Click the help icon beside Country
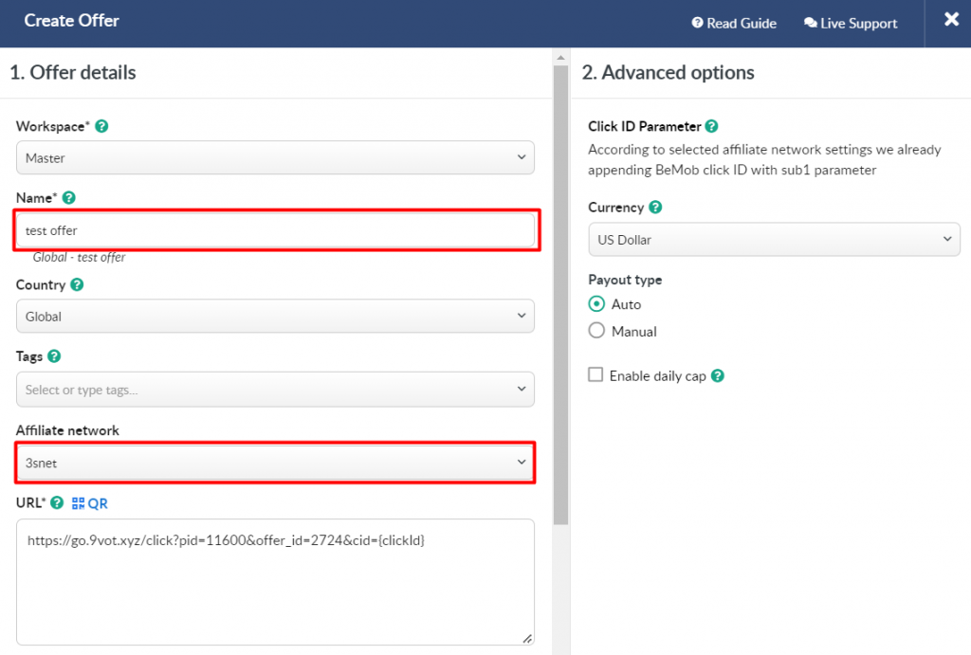The height and width of the screenshot is (655, 971). [77, 284]
